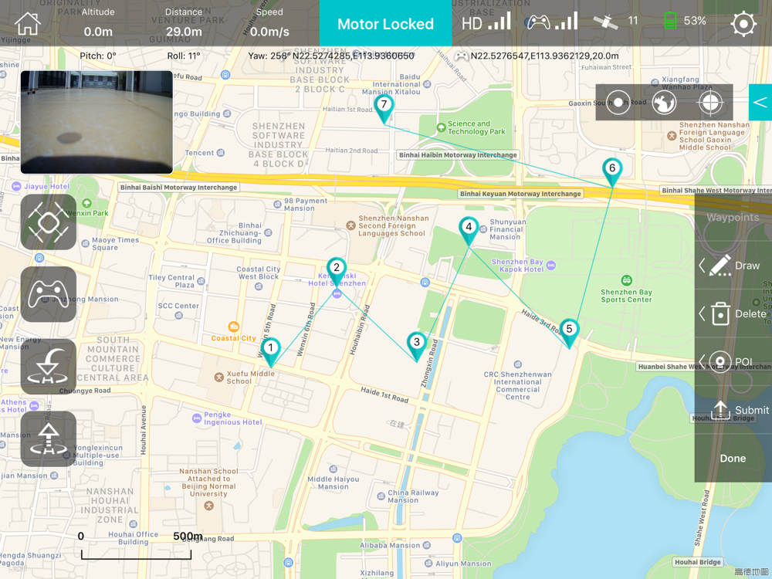Expand the POI options chevron
This screenshot has height=579, width=772.
tap(702, 362)
